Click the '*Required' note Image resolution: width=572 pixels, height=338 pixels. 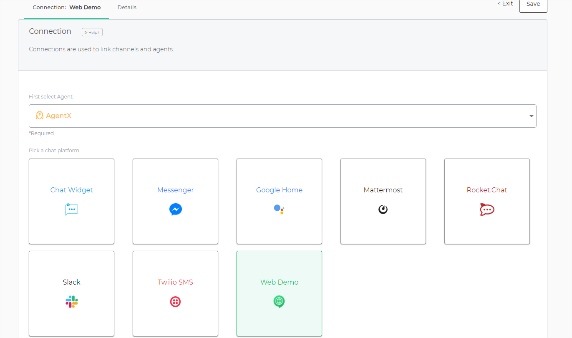[41, 134]
